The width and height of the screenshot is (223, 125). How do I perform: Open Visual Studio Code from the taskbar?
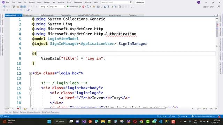coord(161,122)
